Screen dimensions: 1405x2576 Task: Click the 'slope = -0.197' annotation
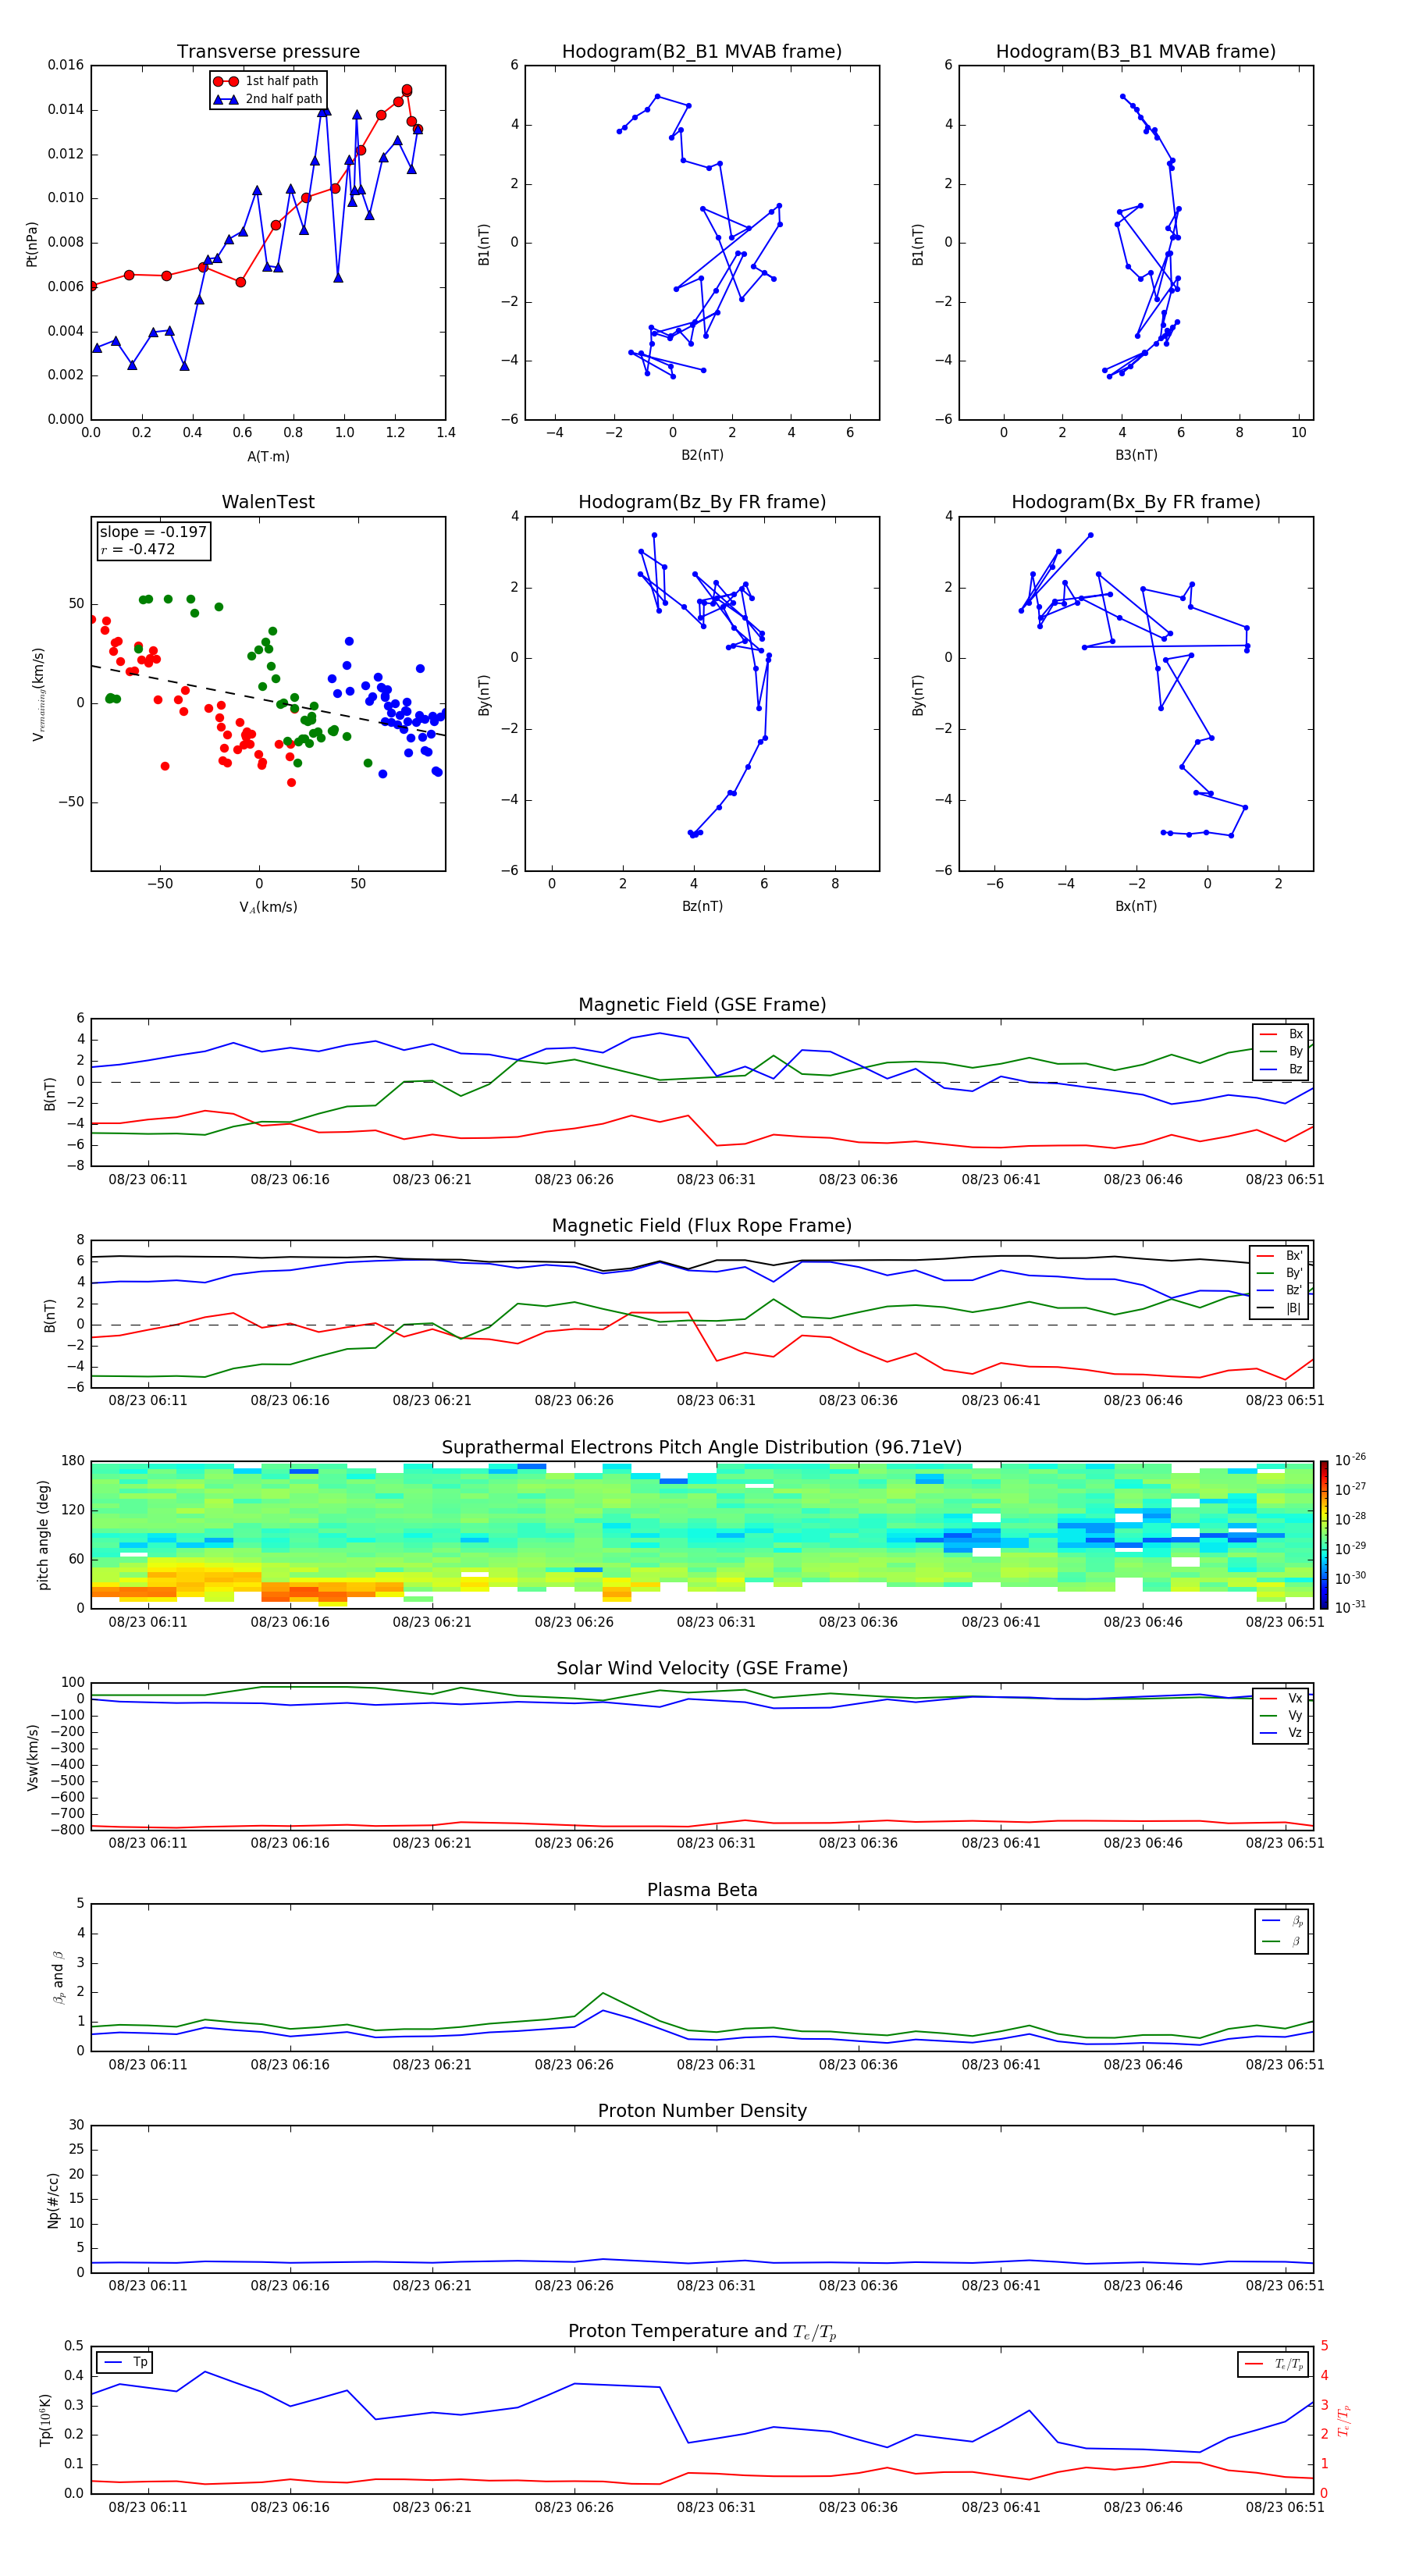coord(153,532)
